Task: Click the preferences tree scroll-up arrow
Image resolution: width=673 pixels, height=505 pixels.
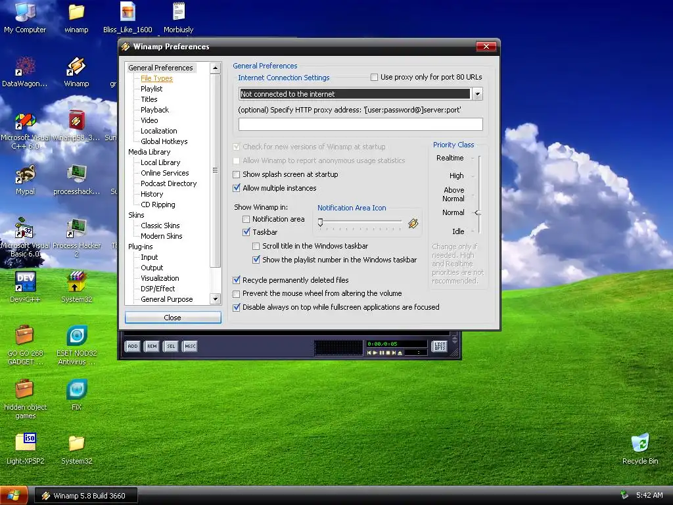Action: point(215,68)
